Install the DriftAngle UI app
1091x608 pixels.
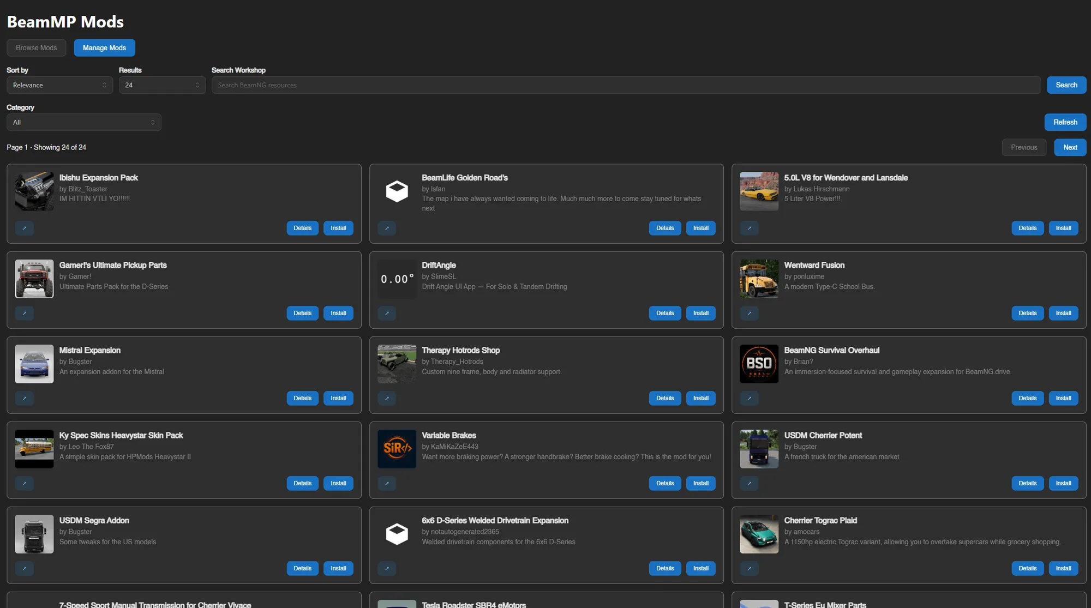700,313
